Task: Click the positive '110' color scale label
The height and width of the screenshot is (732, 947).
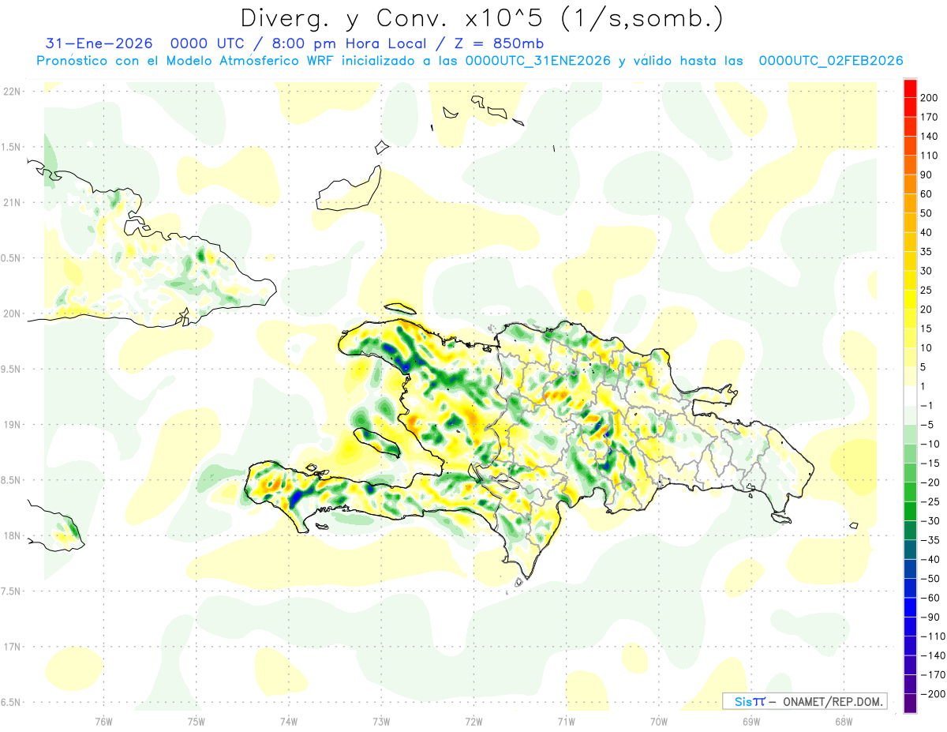Action: [929, 156]
